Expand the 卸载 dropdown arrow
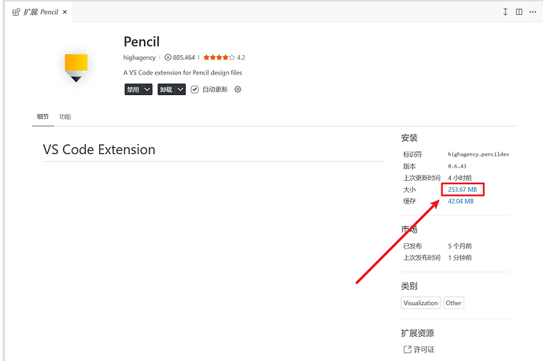Viewport: 543px width, 361px height. 180,90
